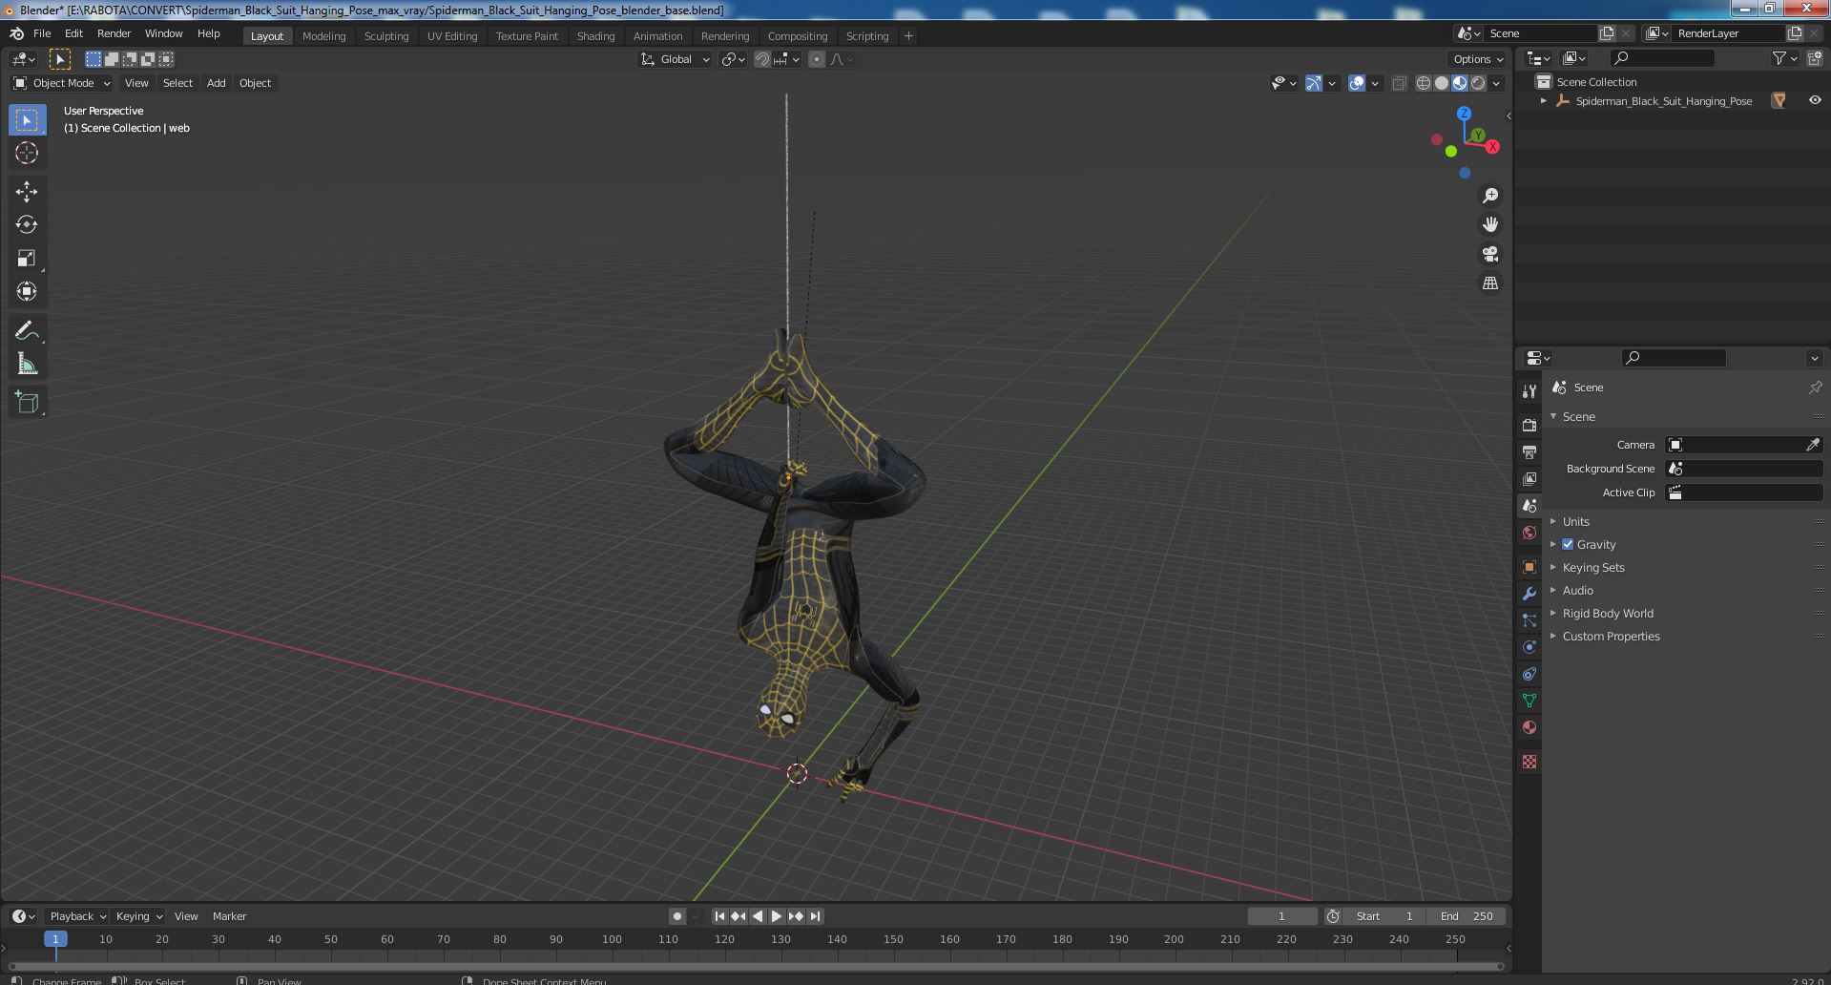Click the outliner search field
The image size is (1831, 985).
click(x=1661, y=59)
